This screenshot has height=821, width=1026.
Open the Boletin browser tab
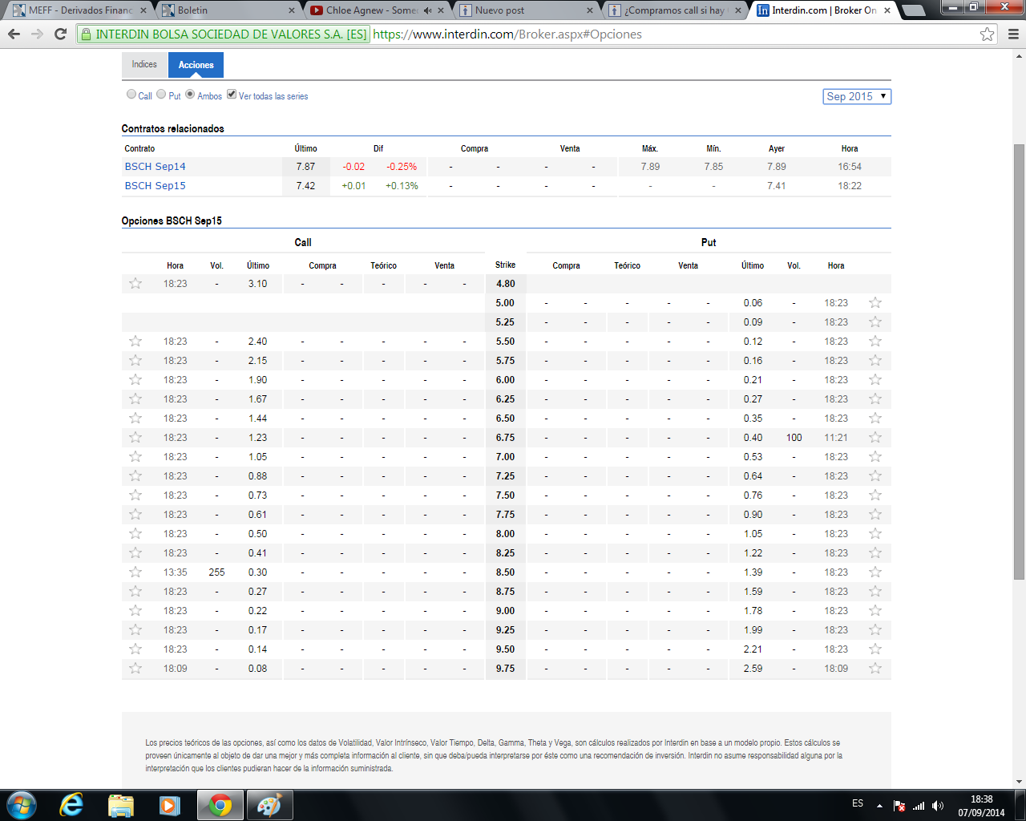[x=228, y=10]
